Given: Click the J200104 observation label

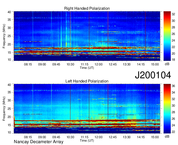Looking at the screenshot, I should 153,75.
